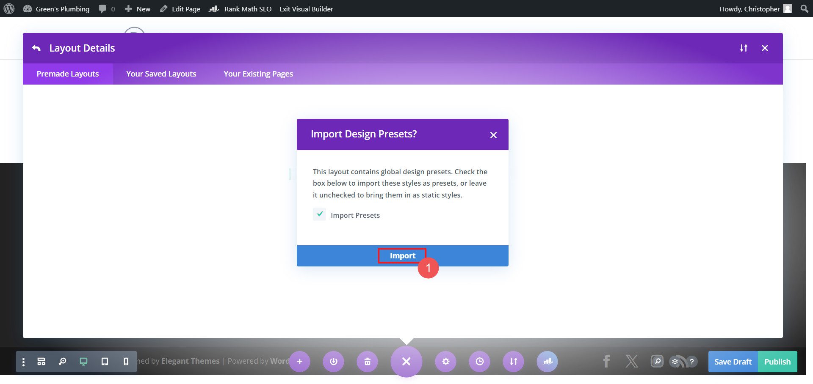Activate desktop preview mode
Viewport: 813px width, 384px height.
(83, 361)
